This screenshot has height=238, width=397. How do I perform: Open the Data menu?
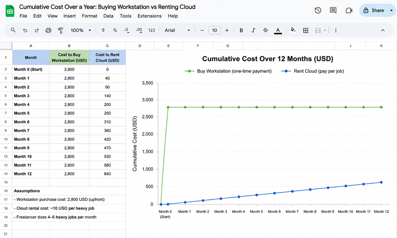click(x=108, y=16)
